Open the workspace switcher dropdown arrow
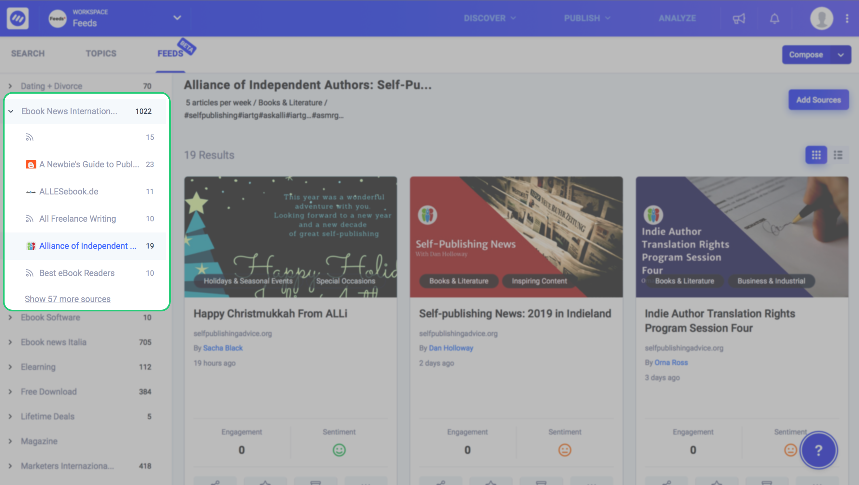 pyautogui.click(x=177, y=18)
